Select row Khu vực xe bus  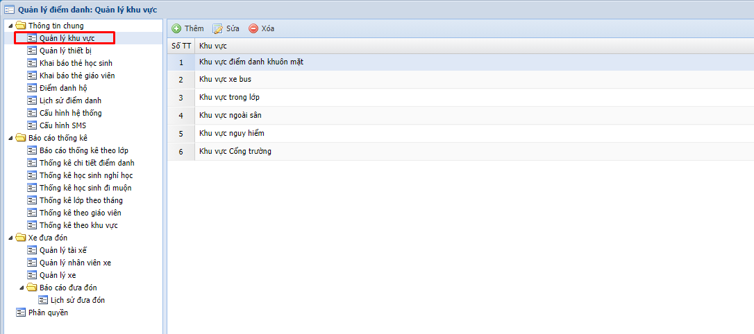225,80
